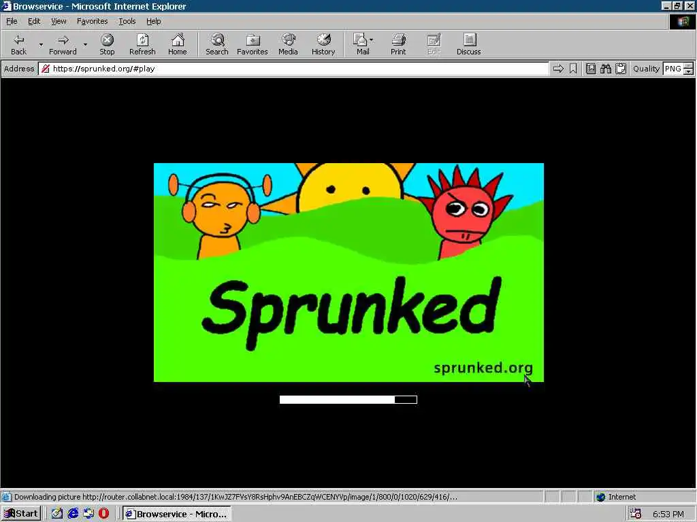
Task: Go to the Home page button
Action: (178, 44)
